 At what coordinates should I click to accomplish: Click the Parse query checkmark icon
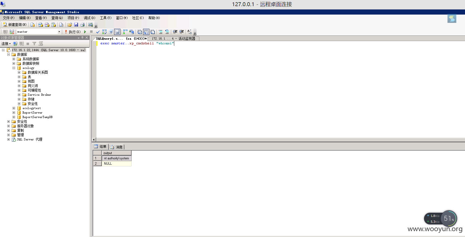point(98,32)
